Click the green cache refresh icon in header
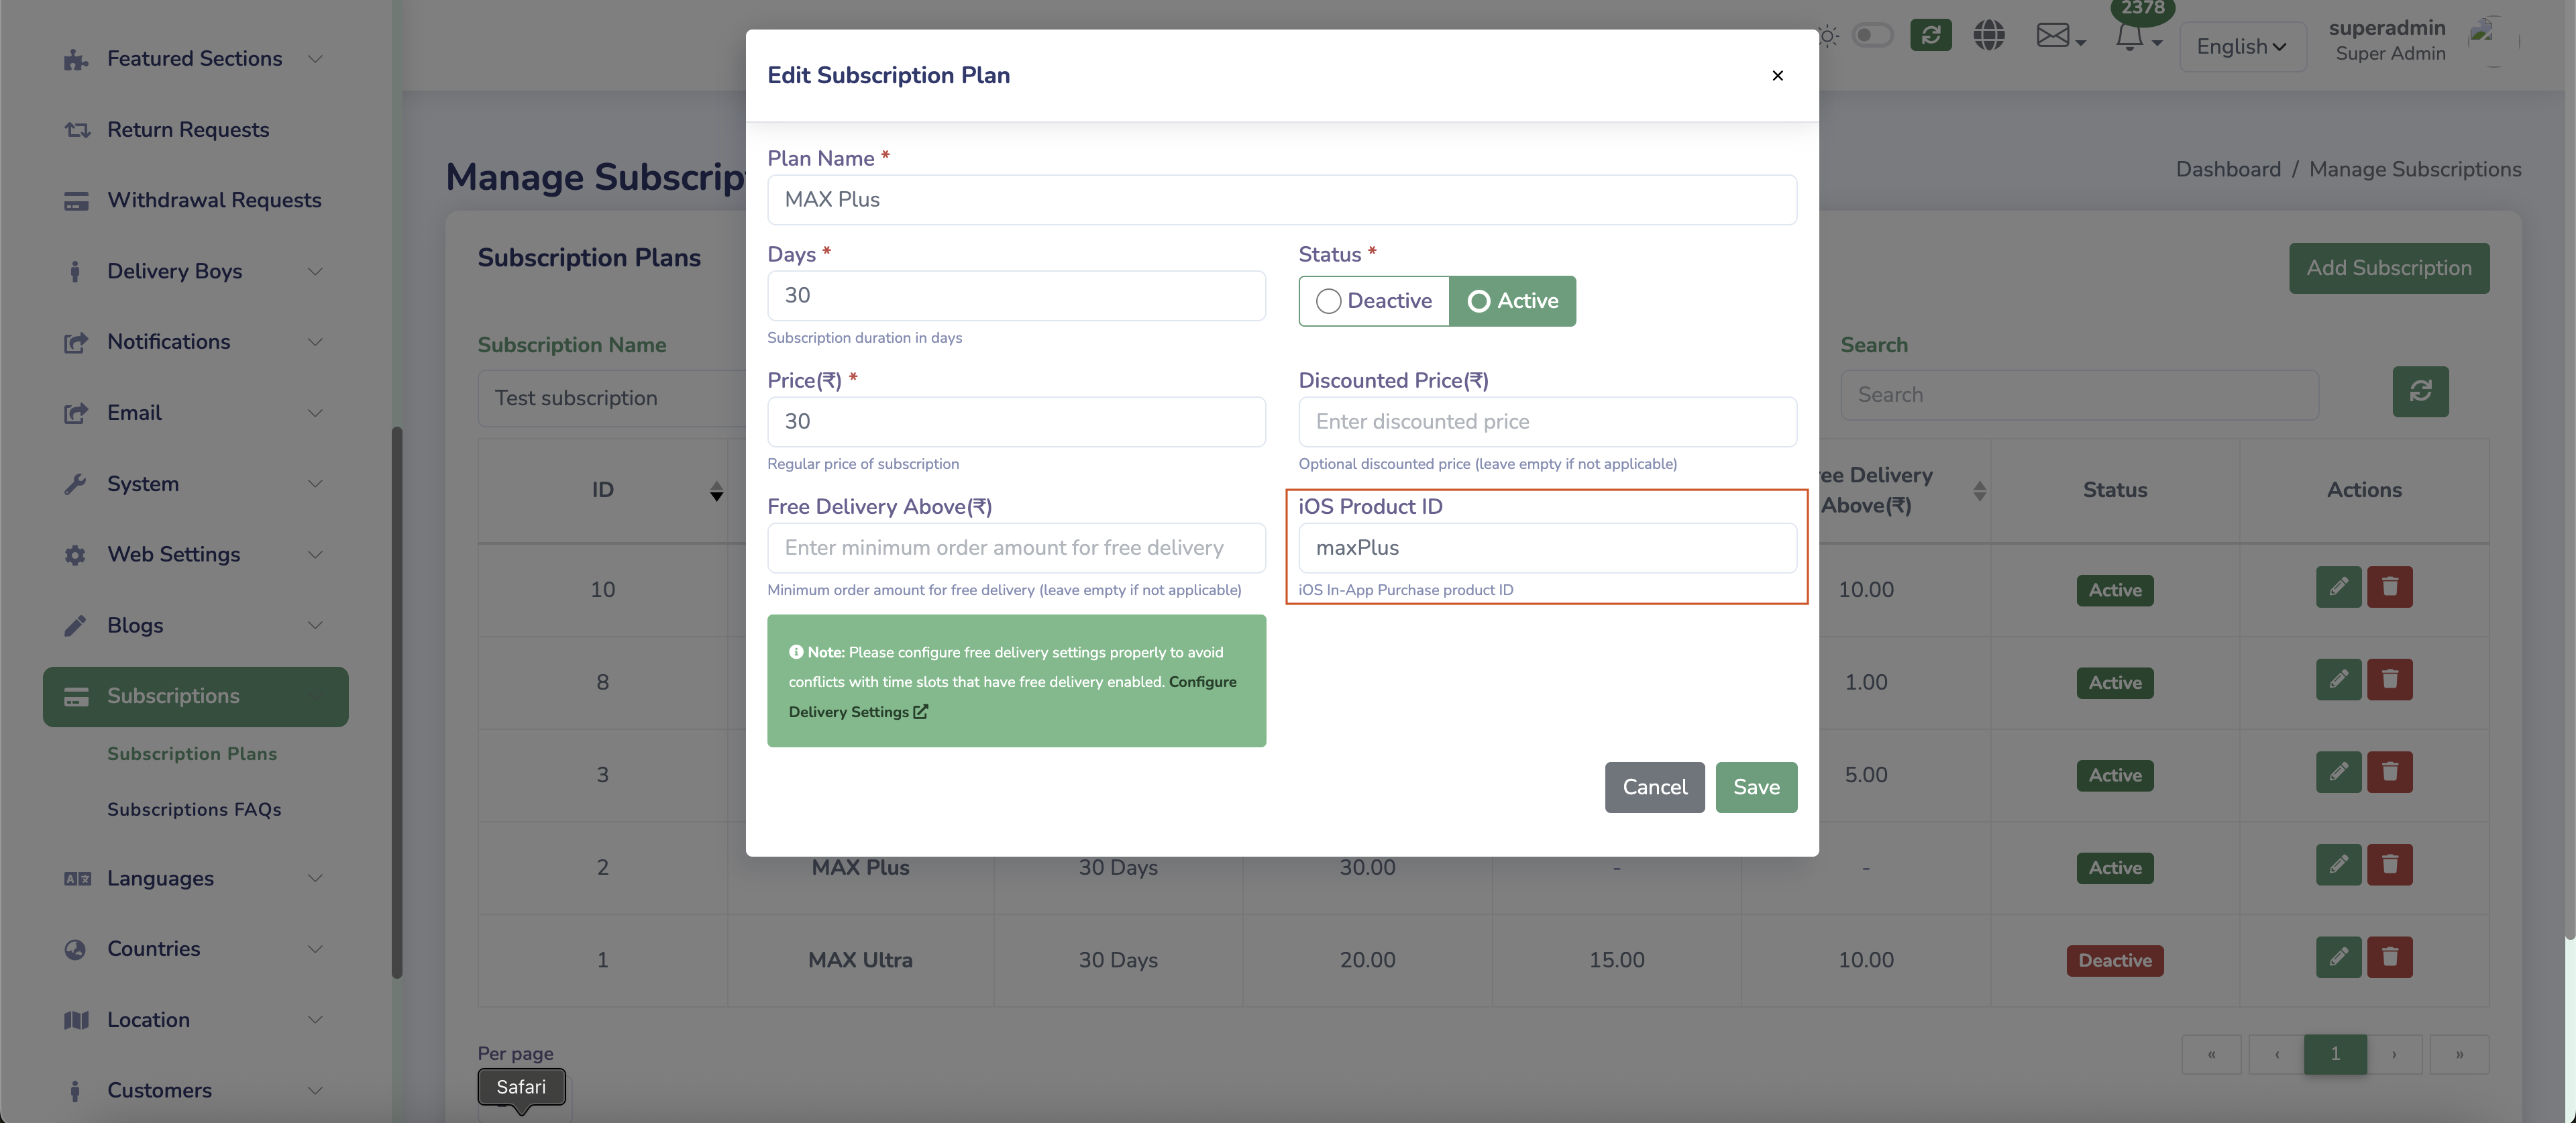This screenshot has height=1123, width=2576. [x=1931, y=35]
